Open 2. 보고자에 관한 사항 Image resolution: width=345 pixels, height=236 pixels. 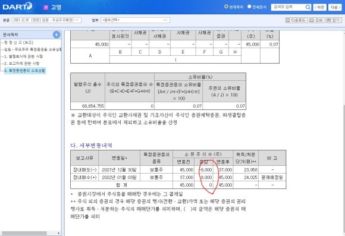pyautogui.click(x=21, y=64)
